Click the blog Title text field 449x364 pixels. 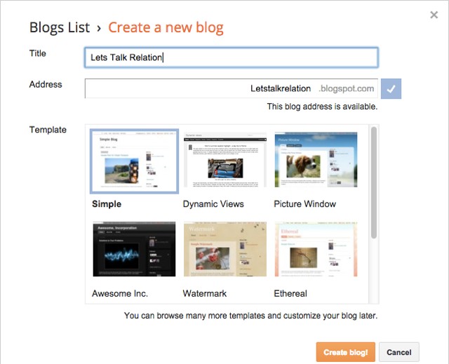point(231,58)
